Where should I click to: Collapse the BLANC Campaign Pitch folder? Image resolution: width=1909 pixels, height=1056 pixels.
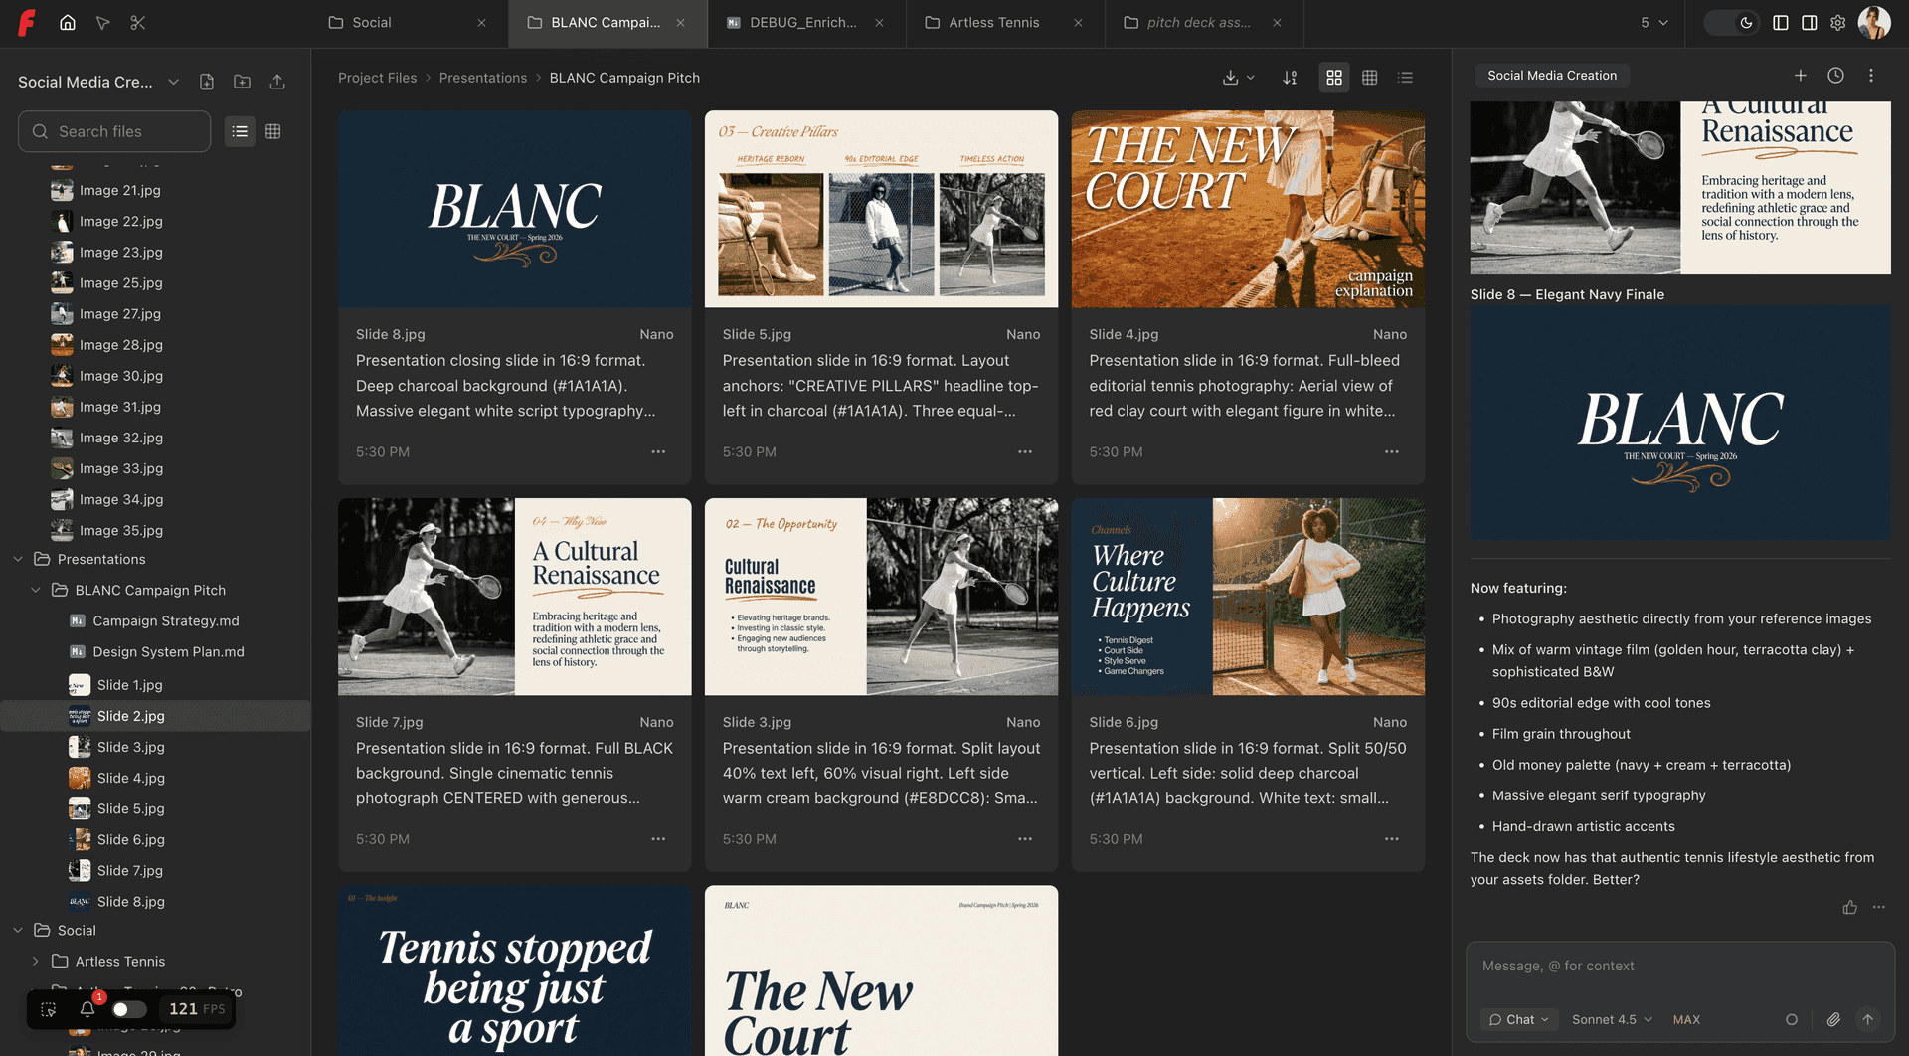(37, 590)
